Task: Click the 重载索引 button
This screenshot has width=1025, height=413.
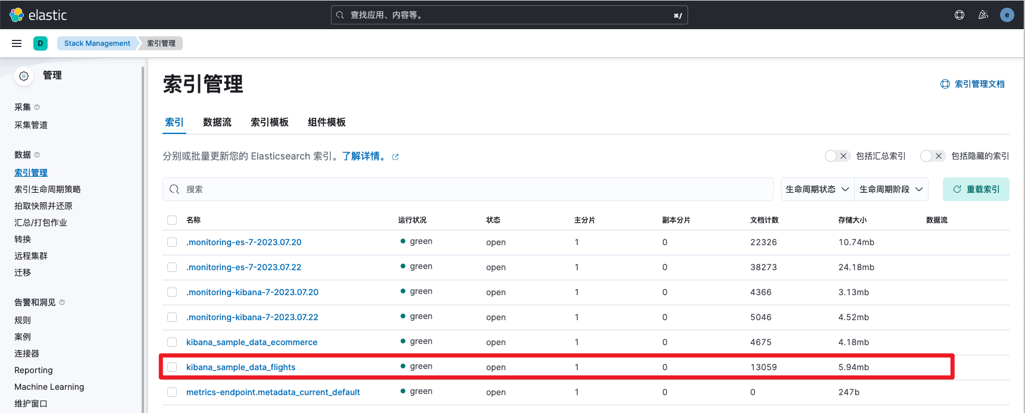Action: tap(976, 189)
